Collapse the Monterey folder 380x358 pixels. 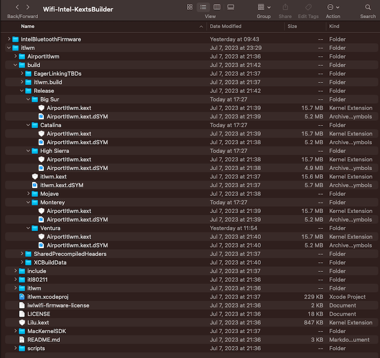(x=28, y=202)
